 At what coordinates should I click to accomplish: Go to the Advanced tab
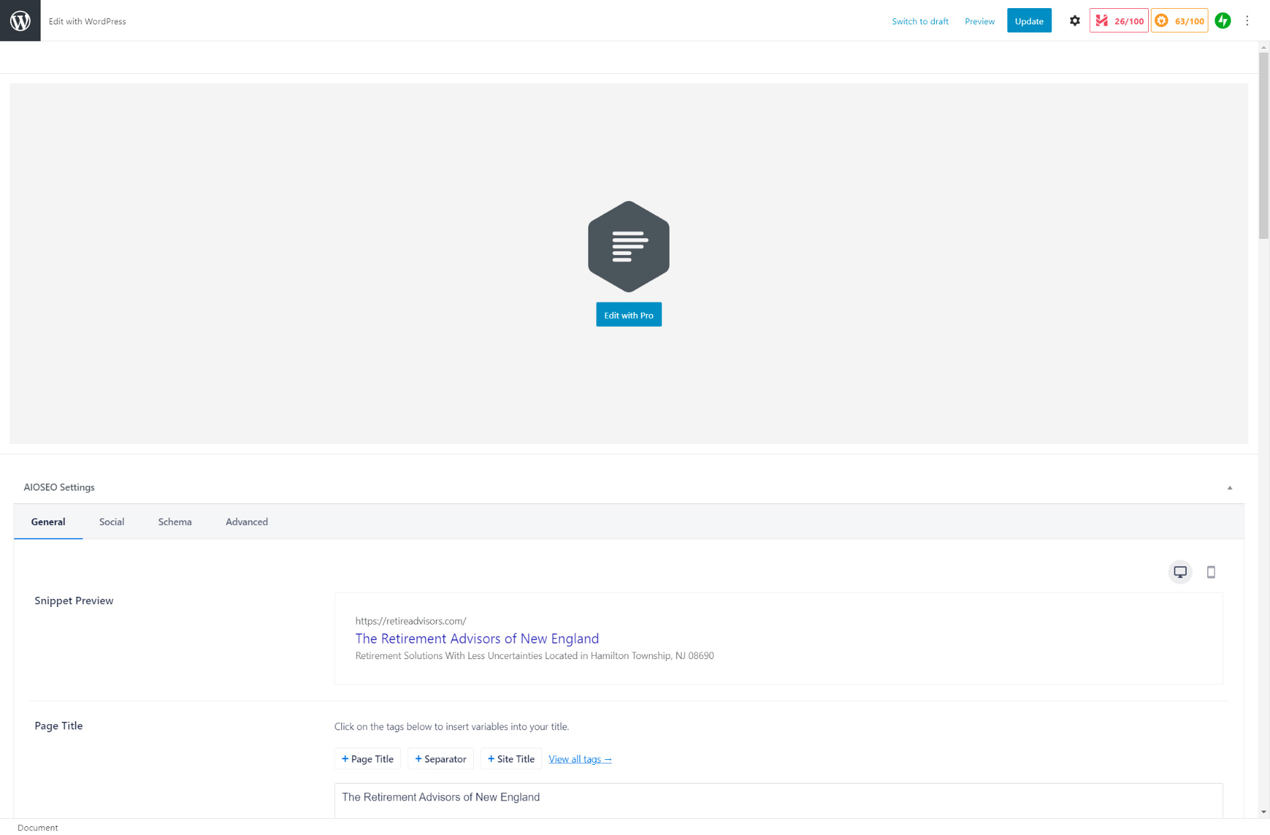pyautogui.click(x=246, y=522)
